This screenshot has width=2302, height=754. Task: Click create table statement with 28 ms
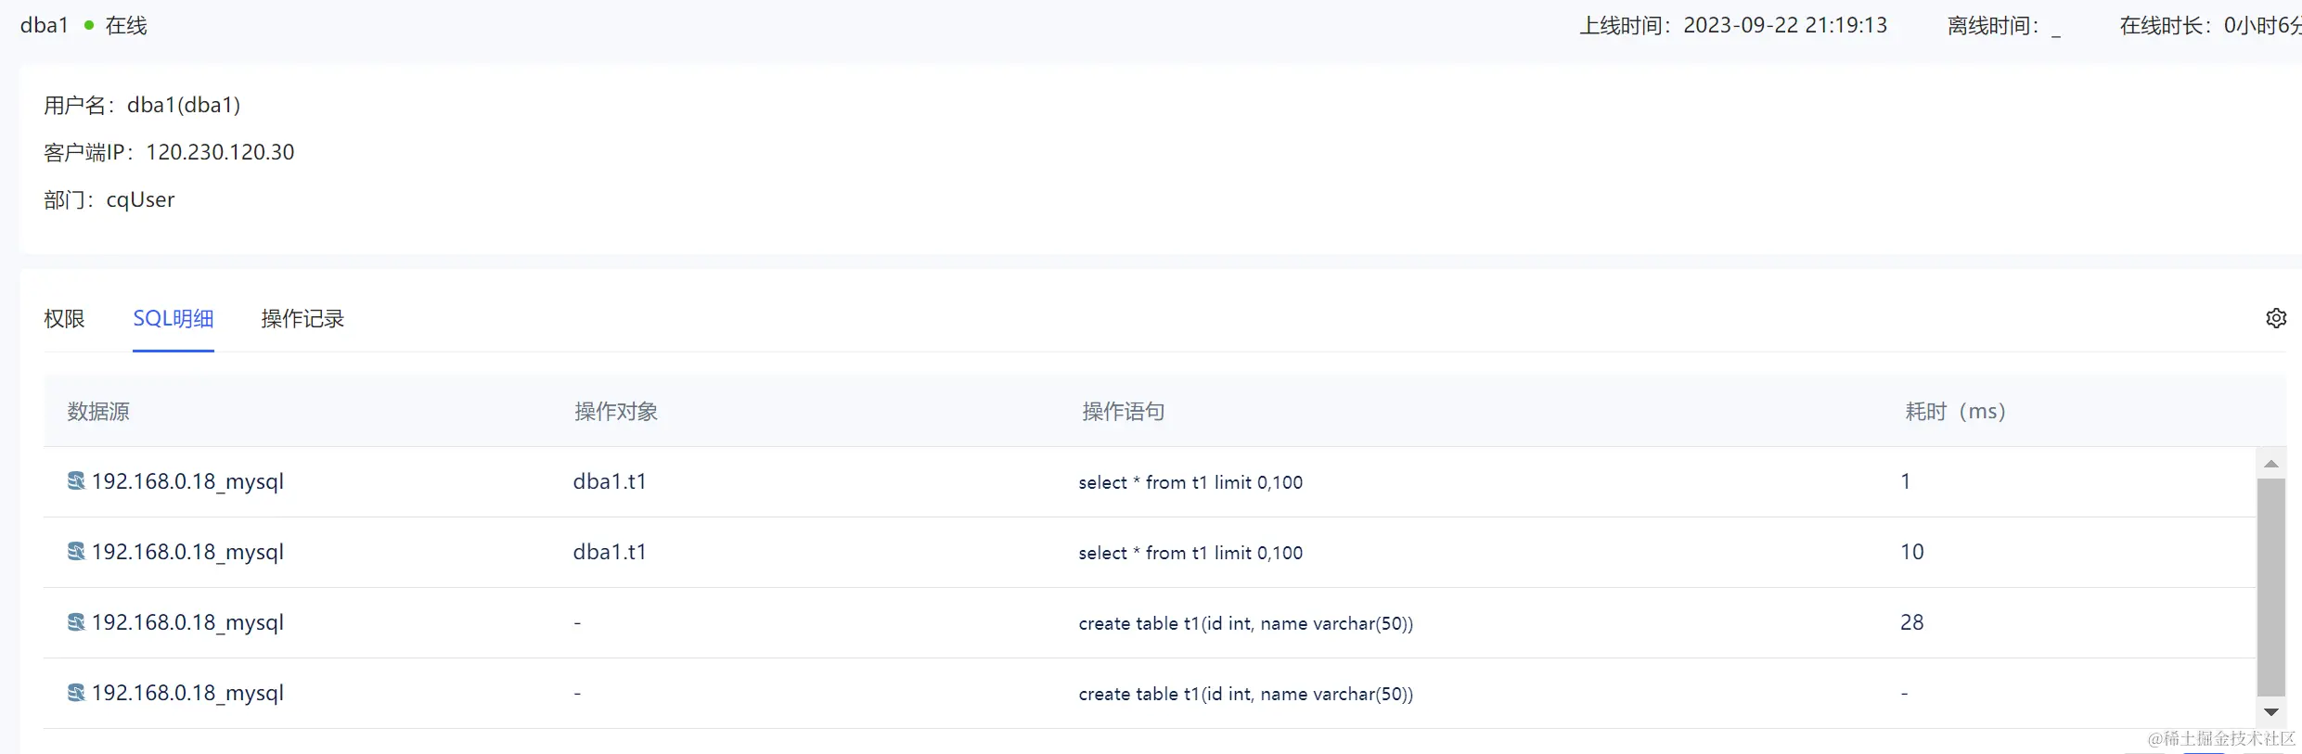[1246, 623]
